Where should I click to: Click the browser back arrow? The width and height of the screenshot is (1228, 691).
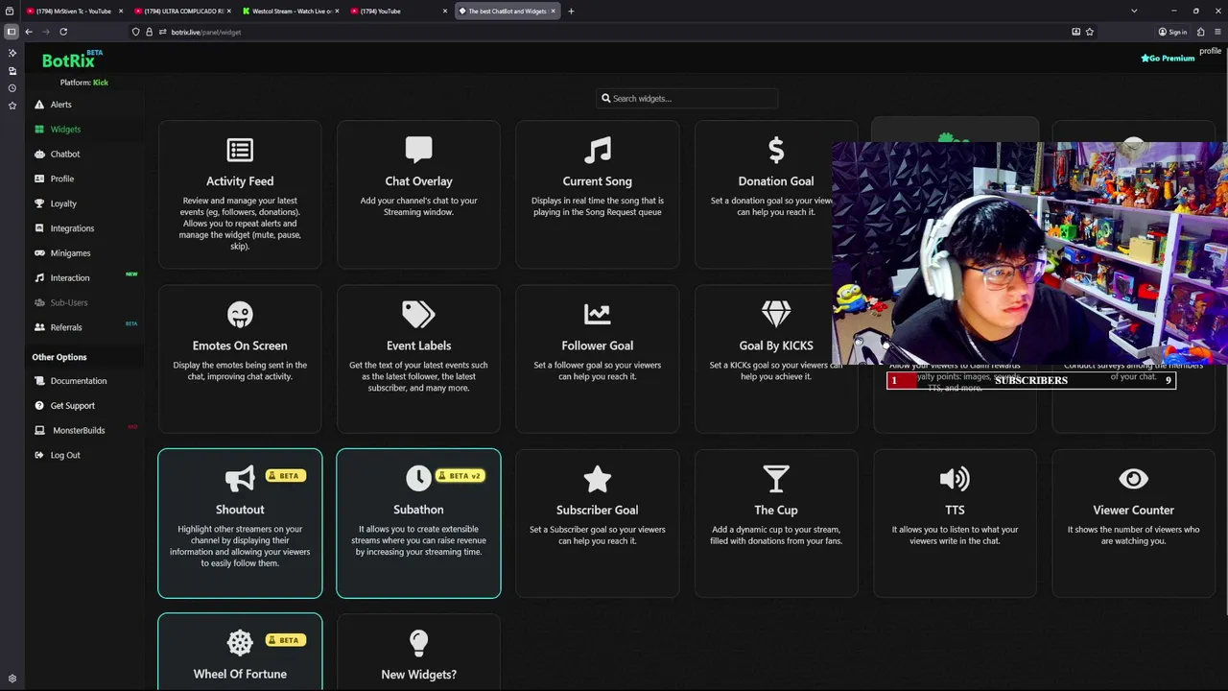click(29, 32)
